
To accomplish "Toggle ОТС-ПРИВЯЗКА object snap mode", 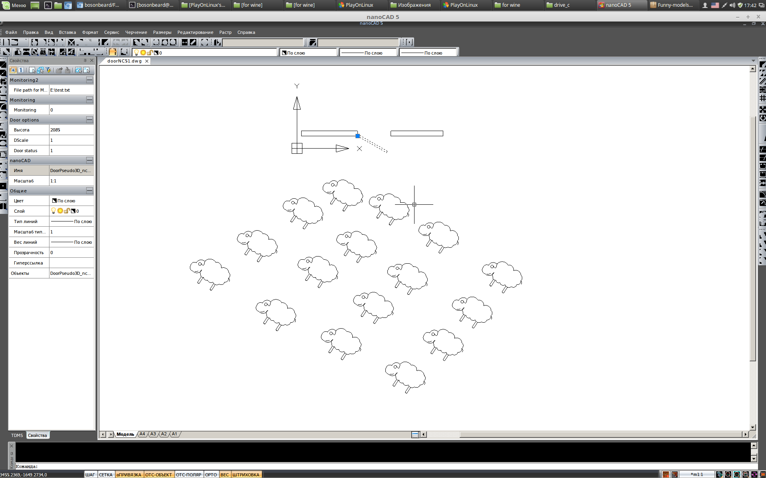I will pos(128,474).
